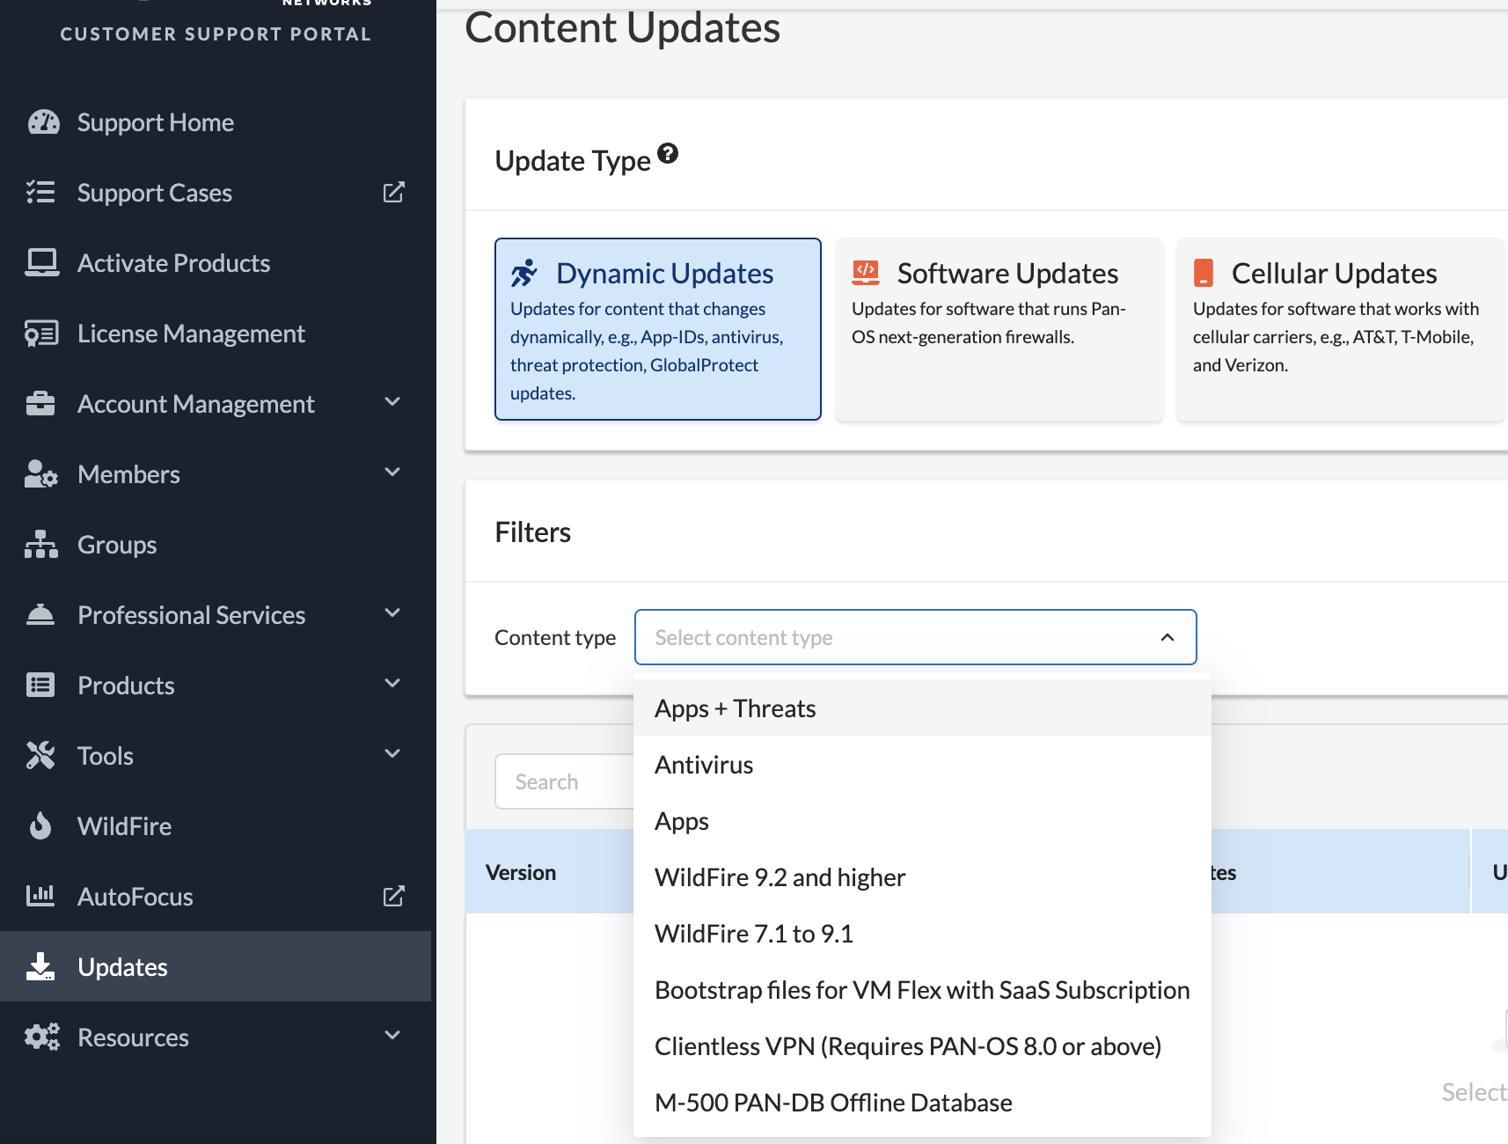This screenshot has height=1144, width=1508.
Task: Click the WildFire flame icon
Action: [40, 826]
